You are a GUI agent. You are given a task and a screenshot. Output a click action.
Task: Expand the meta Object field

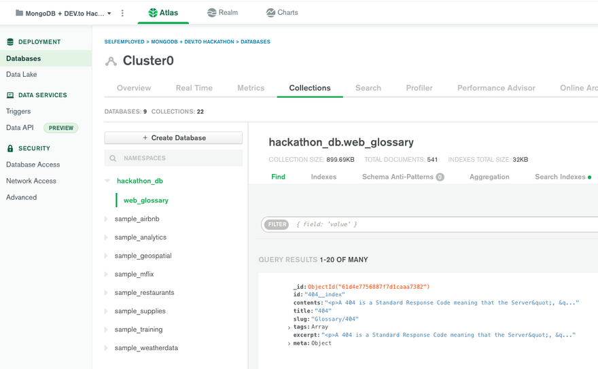click(x=289, y=344)
